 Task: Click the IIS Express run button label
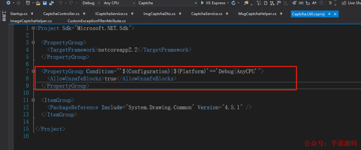point(216,3)
